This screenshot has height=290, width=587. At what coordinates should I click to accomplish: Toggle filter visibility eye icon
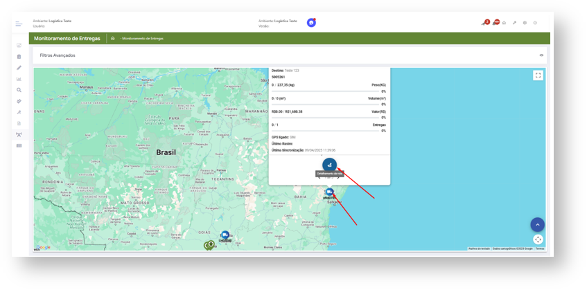[541, 55]
